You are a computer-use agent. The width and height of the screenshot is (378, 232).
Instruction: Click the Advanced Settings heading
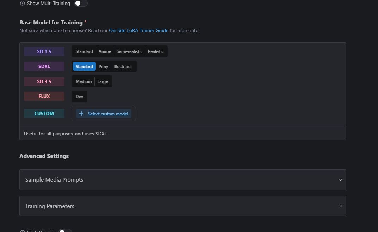[x=44, y=156]
